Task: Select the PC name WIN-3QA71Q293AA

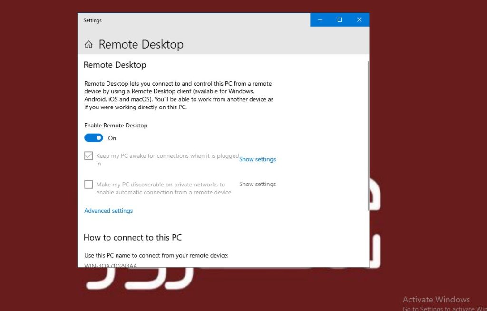Action: pyautogui.click(x=110, y=265)
